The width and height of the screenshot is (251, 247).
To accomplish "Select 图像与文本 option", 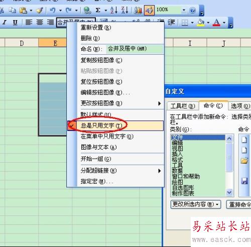I will [x=115, y=147].
